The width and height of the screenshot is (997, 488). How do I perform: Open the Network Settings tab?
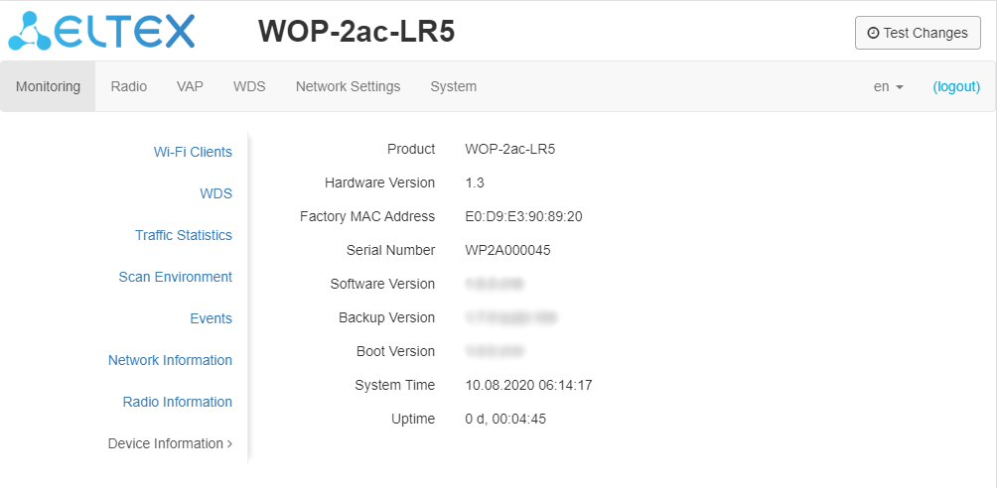tap(348, 86)
